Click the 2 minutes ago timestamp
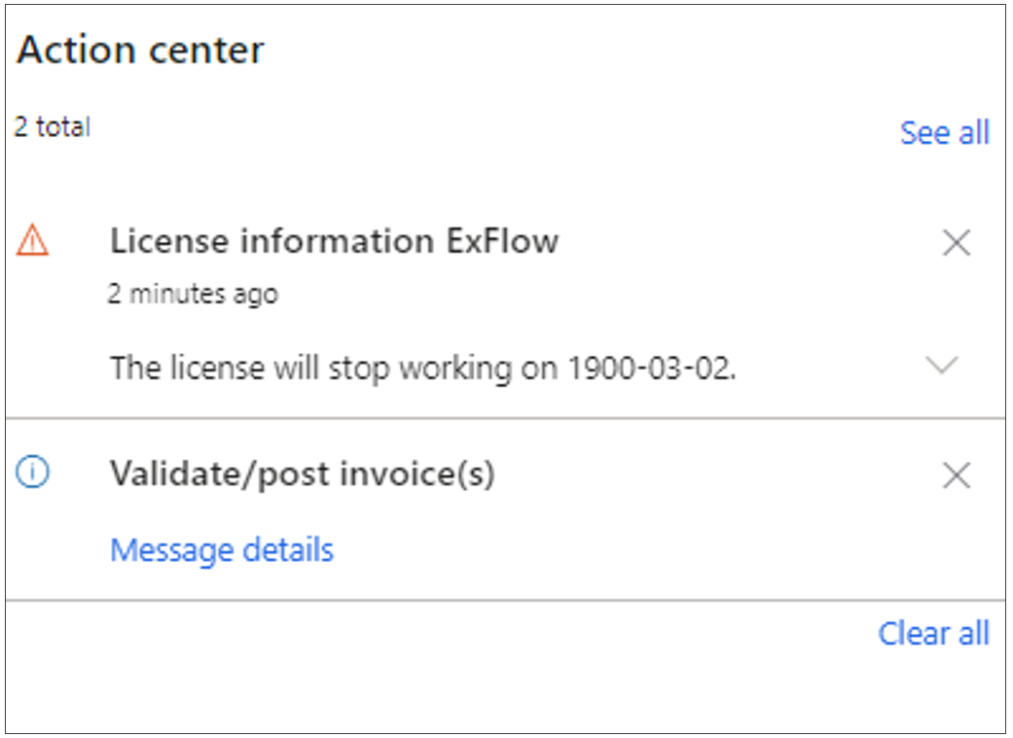 (x=193, y=295)
